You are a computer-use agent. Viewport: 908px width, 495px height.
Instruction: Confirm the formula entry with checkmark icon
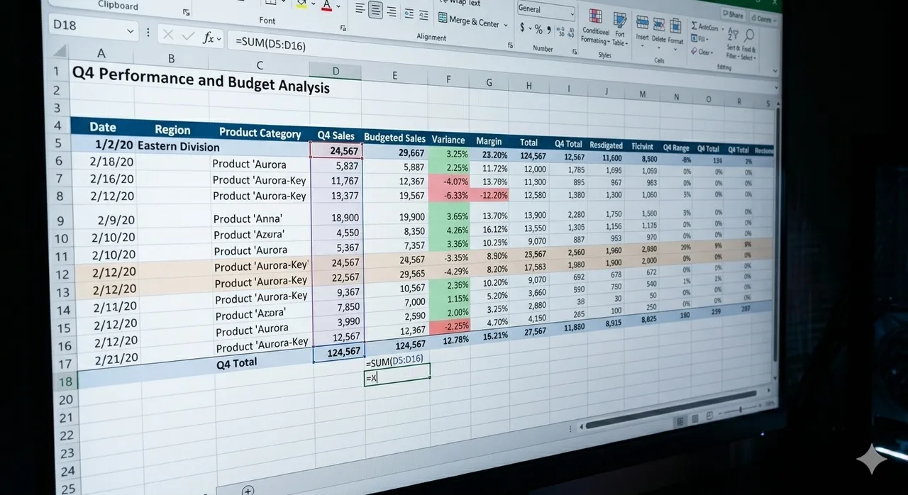coord(188,37)
